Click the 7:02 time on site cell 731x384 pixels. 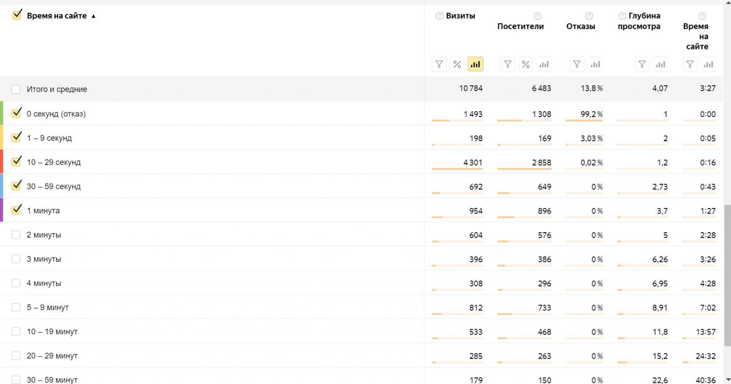pos(708,308)
